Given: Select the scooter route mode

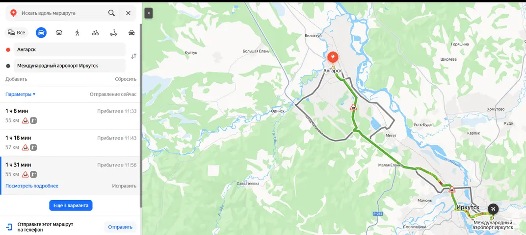Looking at the screenshot, I should coord(113,32).
